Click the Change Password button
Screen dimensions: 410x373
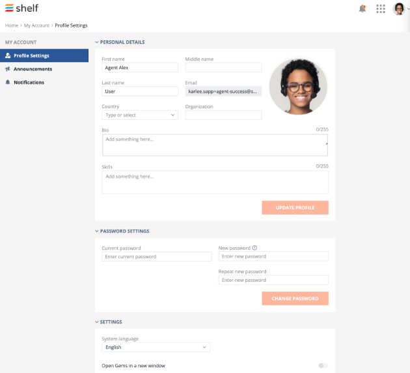[x=295, y=299]
